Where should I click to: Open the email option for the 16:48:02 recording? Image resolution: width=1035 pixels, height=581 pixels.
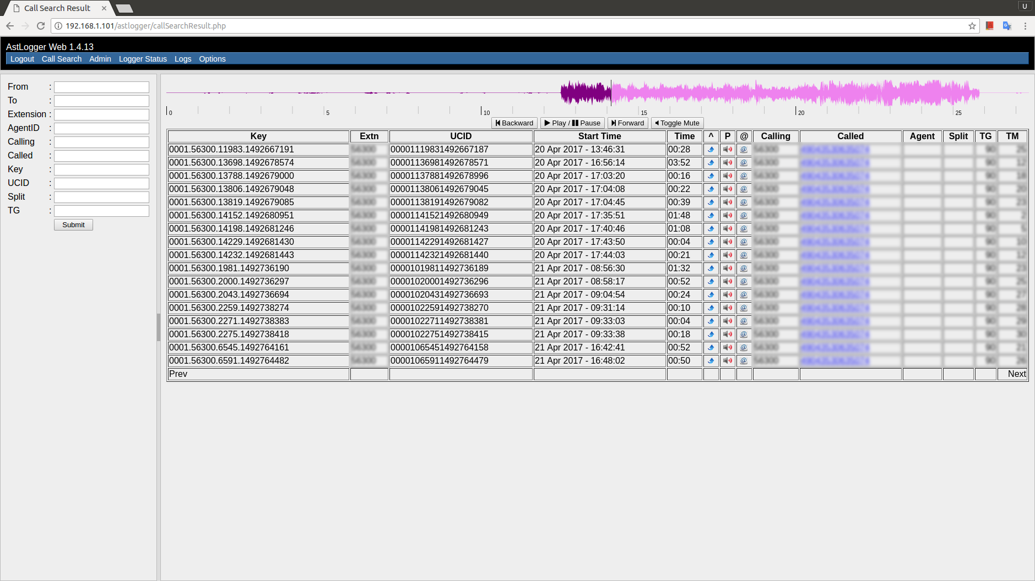pyautogui.click(x=744, y=360)
